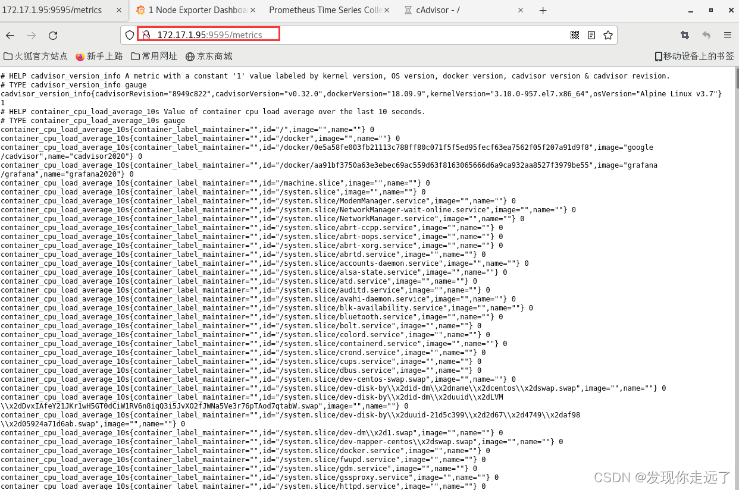The width and height of the screenshot is (739, 490).
Task: Click metric line naming grafana2020
Action: (329, 169)
